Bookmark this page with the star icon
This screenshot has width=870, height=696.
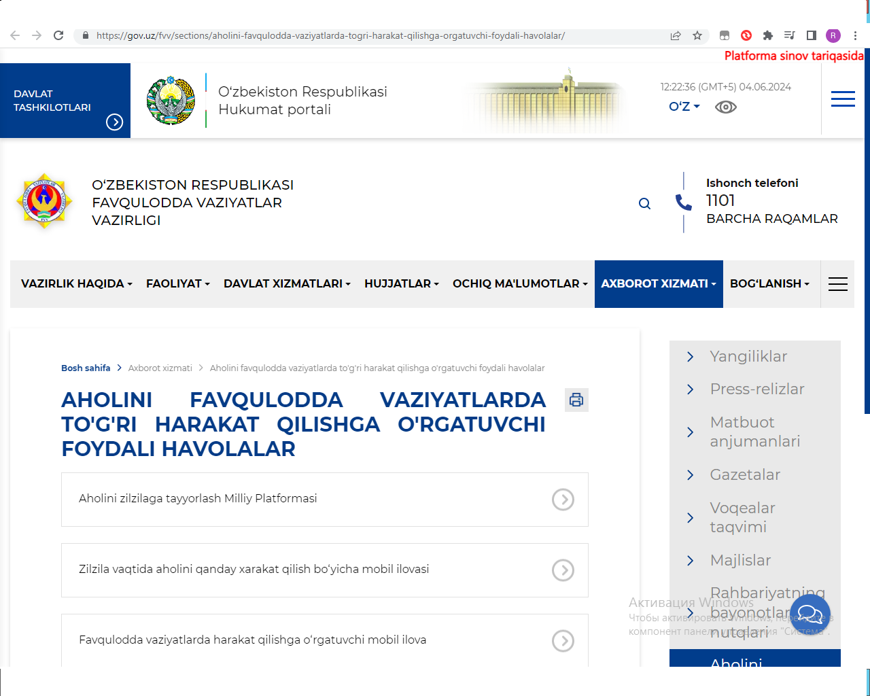point(697,35)
